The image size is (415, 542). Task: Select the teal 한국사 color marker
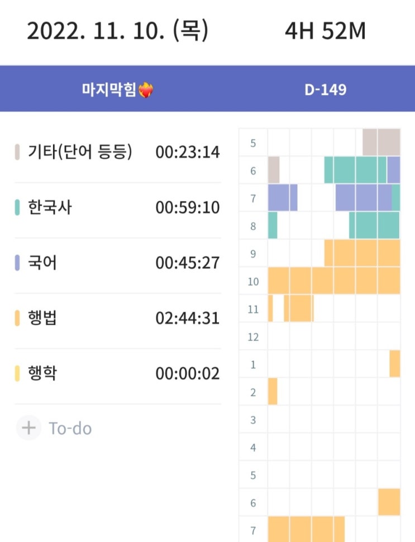tap(17, 208)
